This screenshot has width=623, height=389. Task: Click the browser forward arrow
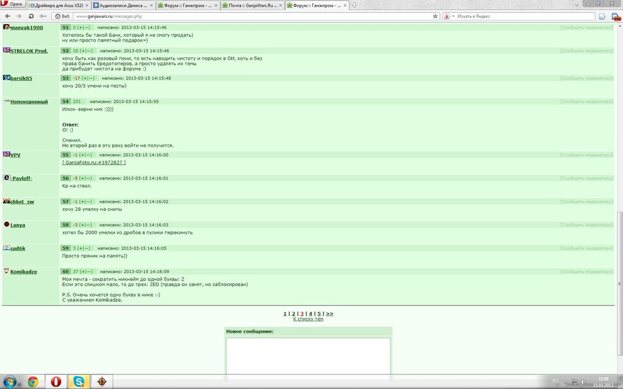(x=19, y=16)
